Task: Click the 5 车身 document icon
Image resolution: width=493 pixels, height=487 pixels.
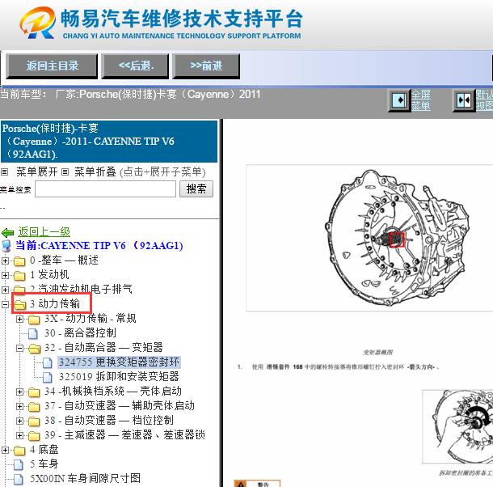Action: pos(19,464)
